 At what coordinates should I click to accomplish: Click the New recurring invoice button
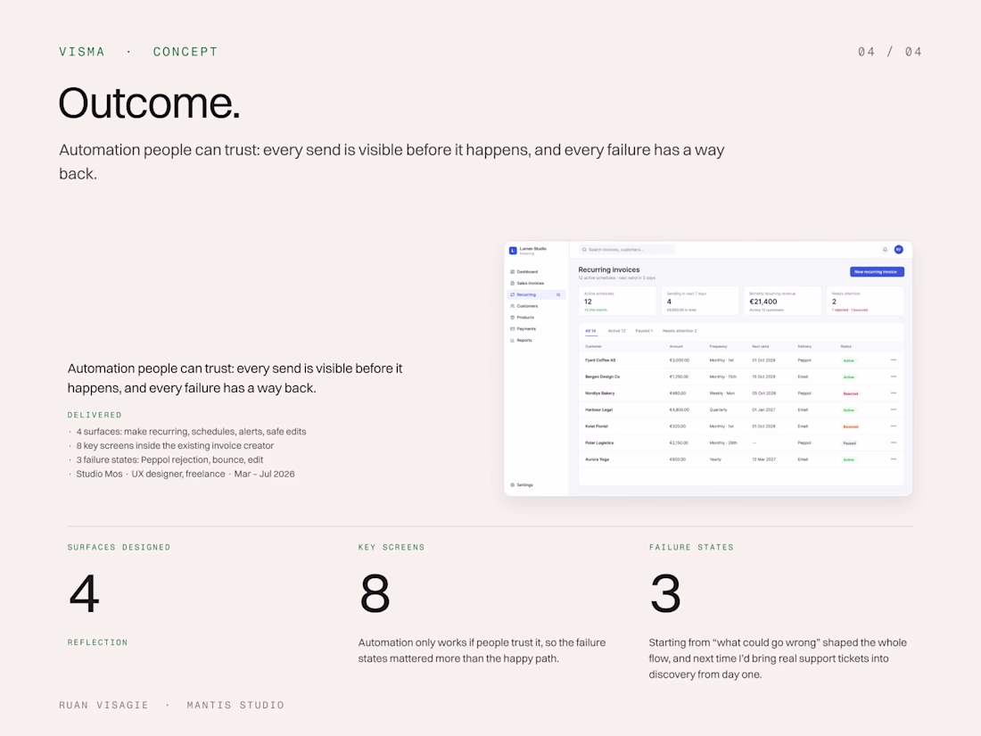tap(877, 271)
